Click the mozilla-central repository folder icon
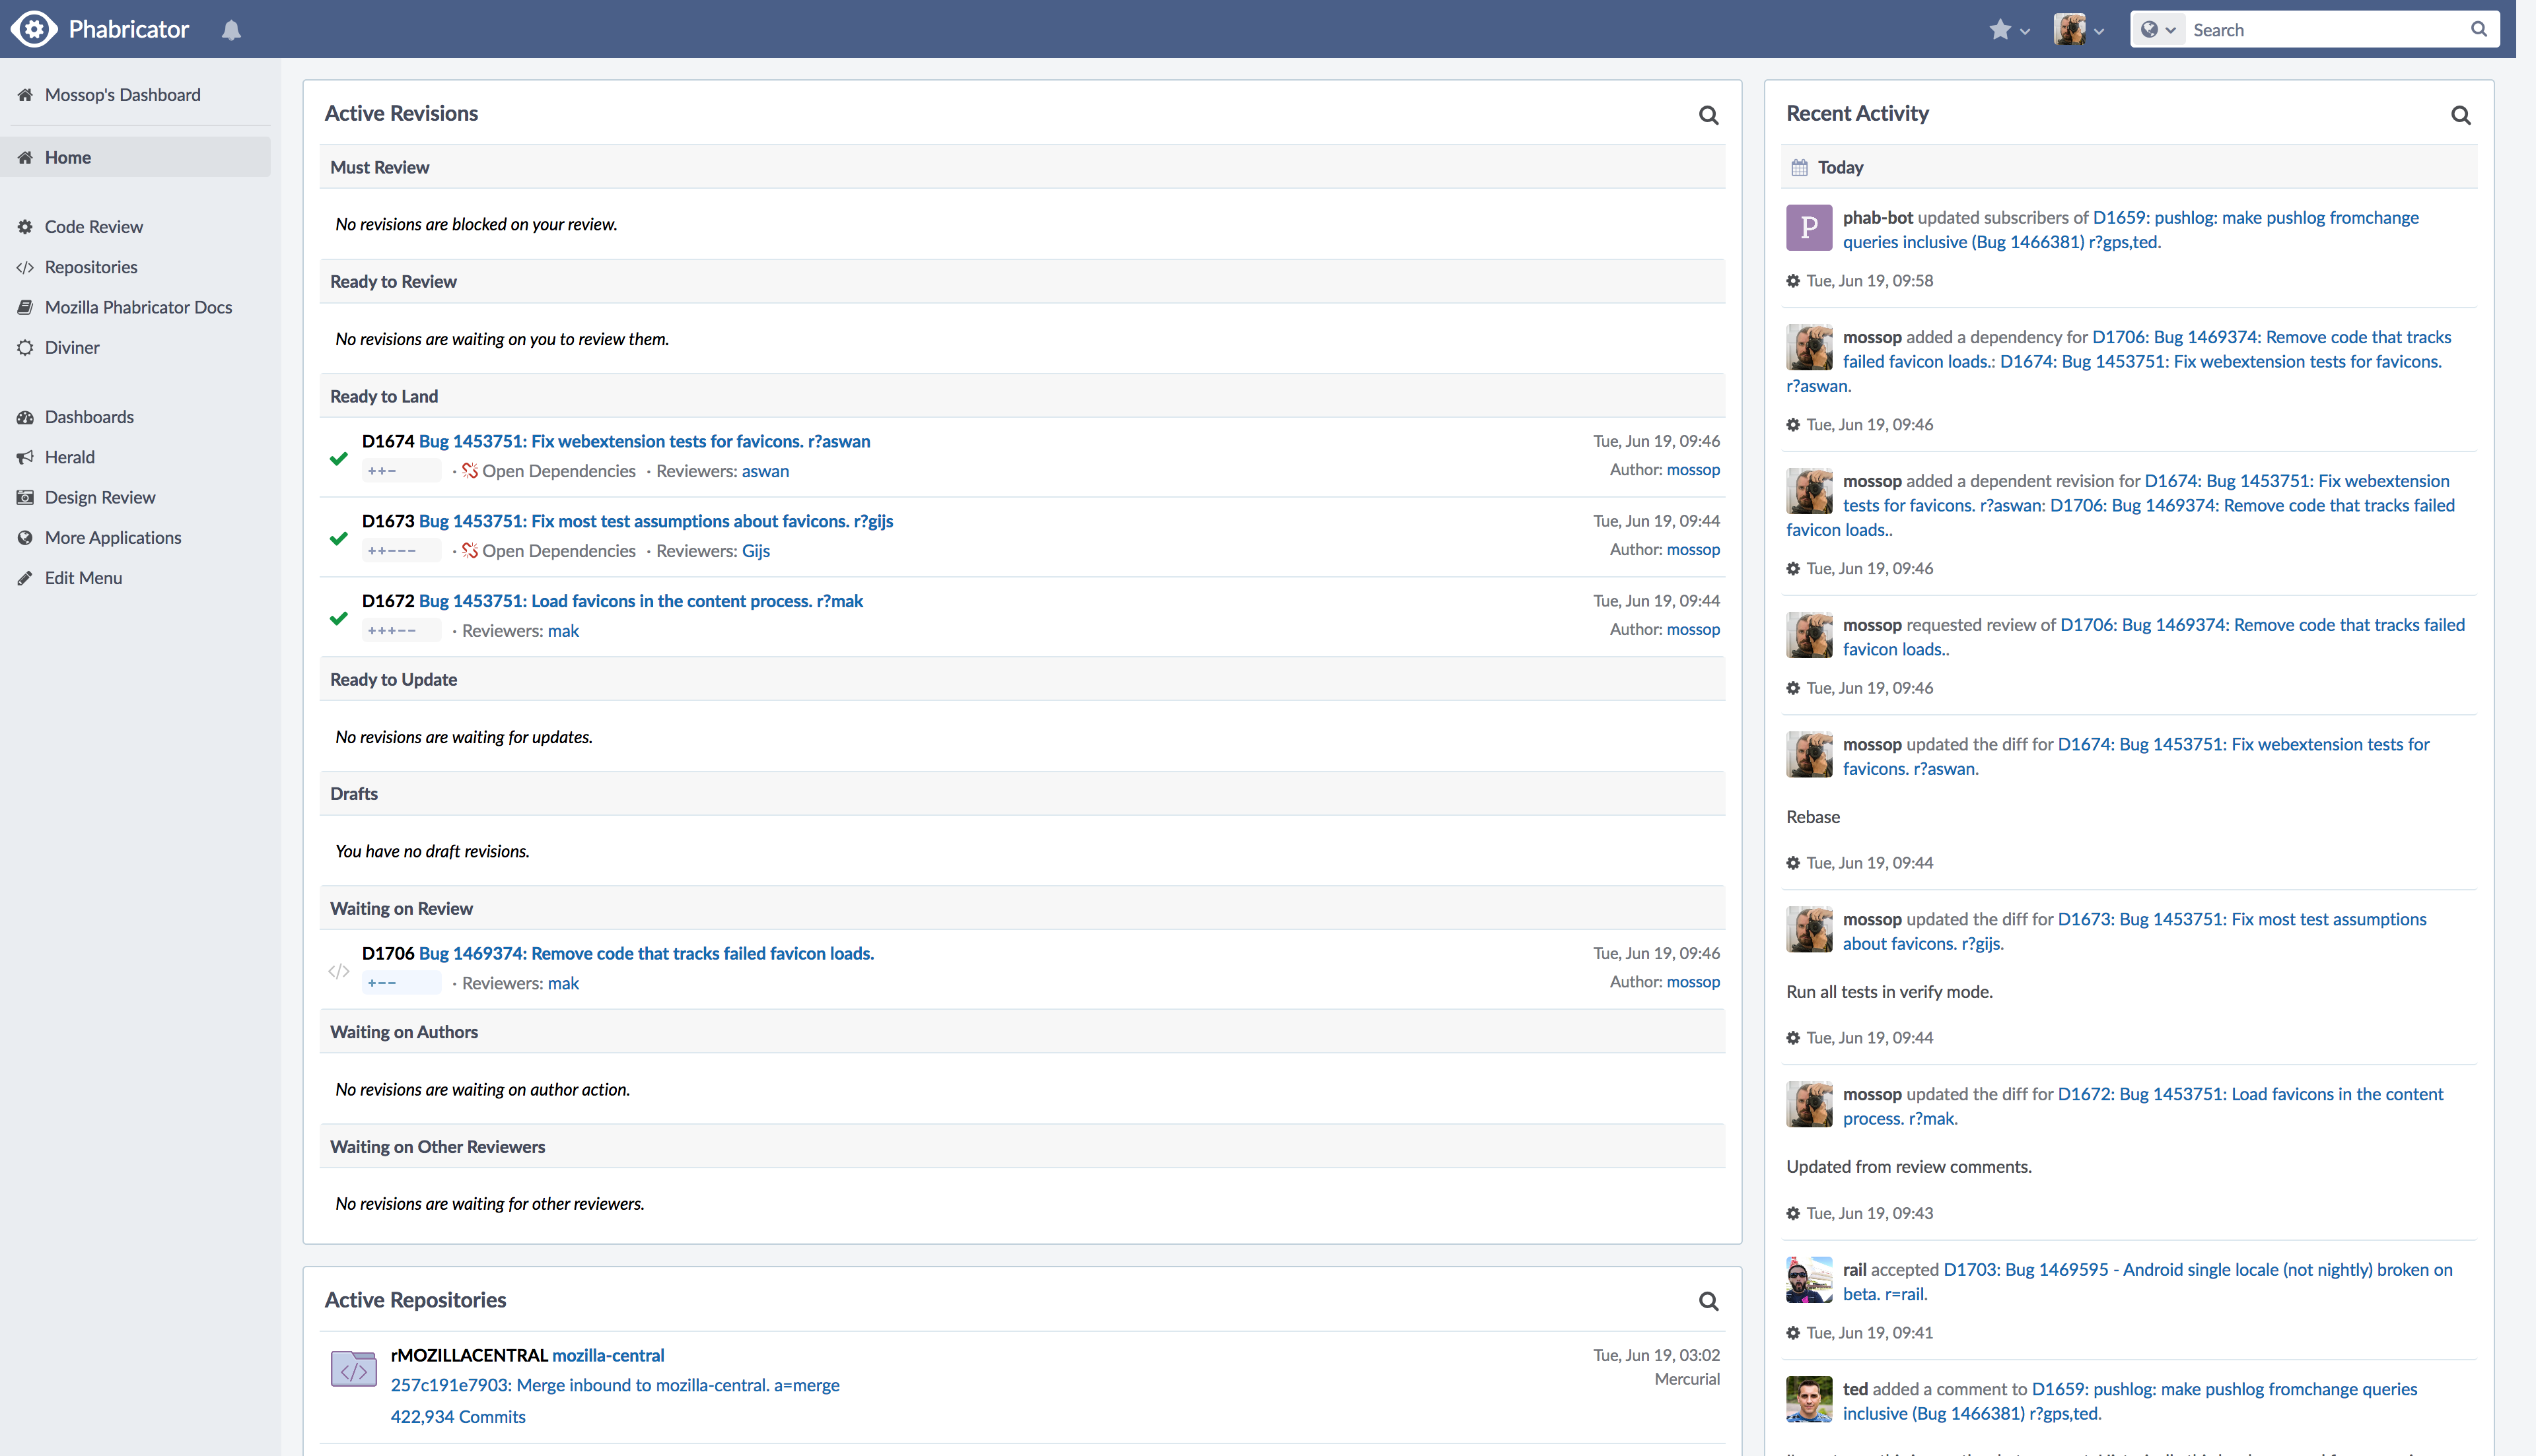 point(353,1369)
